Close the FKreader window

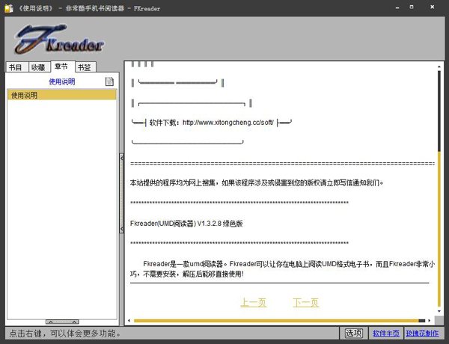point(433,7)
